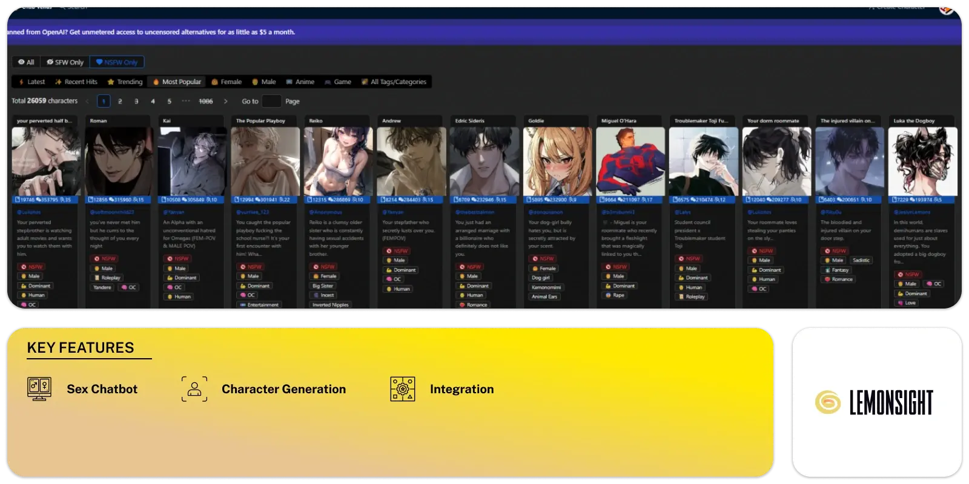This screenshot has height=484, width=969.
Task: Click the Fantasy tag on injured villain card
Action: (x=836, y=270)
